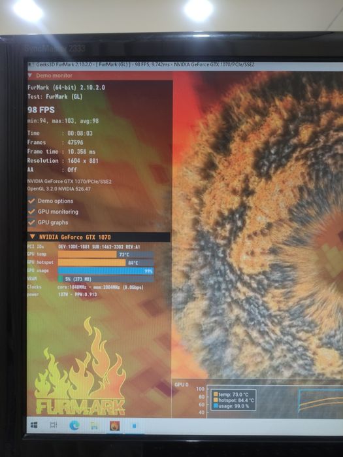Screen dimensions: 343x457
Task: Select the Time 00:08:03 value
Action: pos(80,133)
